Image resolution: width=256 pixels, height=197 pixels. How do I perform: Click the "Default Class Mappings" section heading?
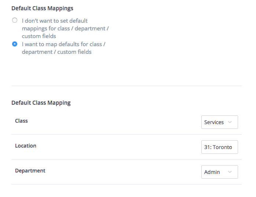click(x=42, y=8)
